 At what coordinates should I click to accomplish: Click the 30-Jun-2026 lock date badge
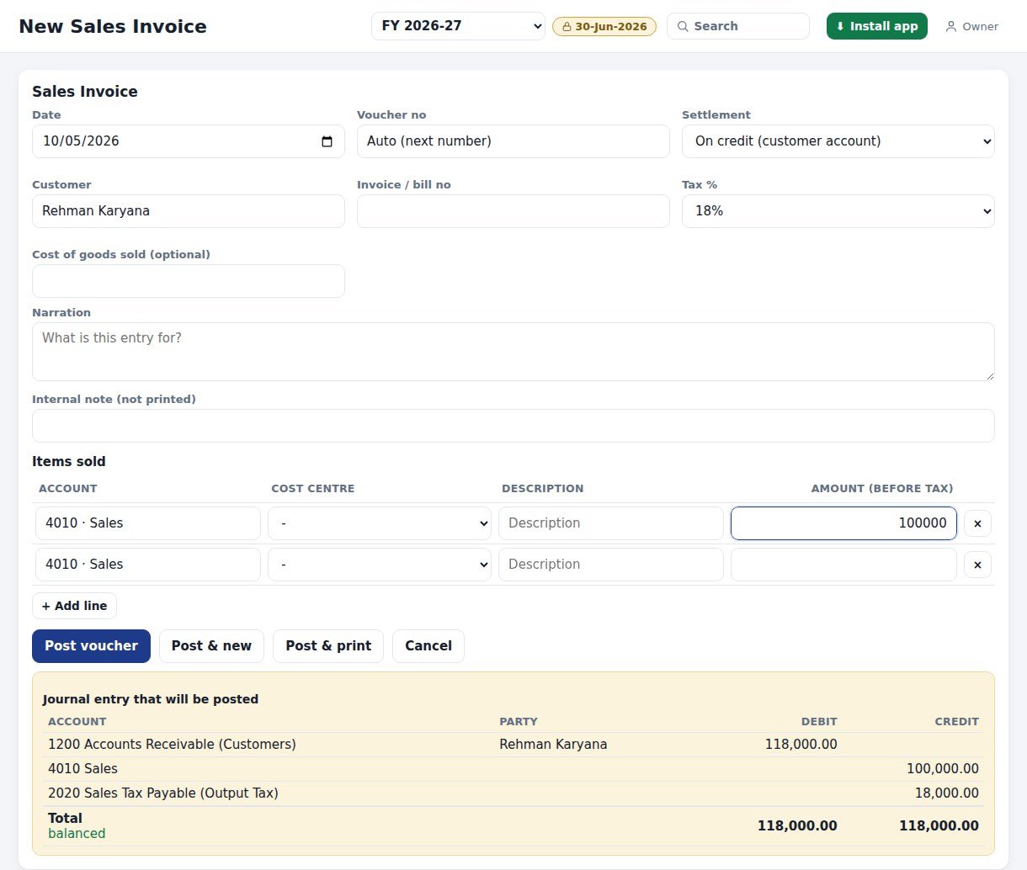604,26
